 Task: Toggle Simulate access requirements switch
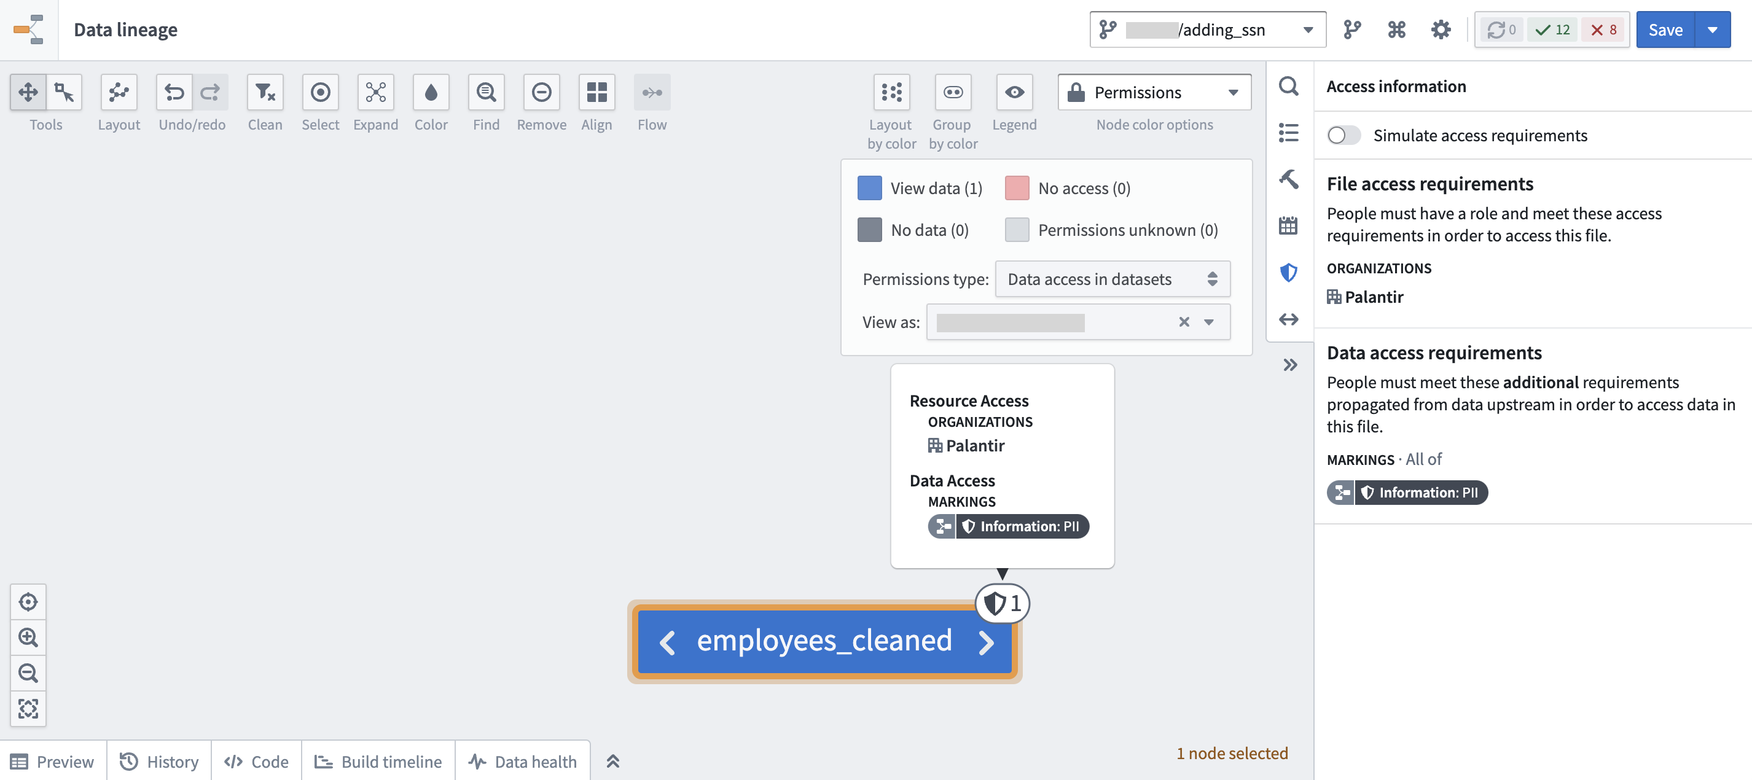[1343, 135]
